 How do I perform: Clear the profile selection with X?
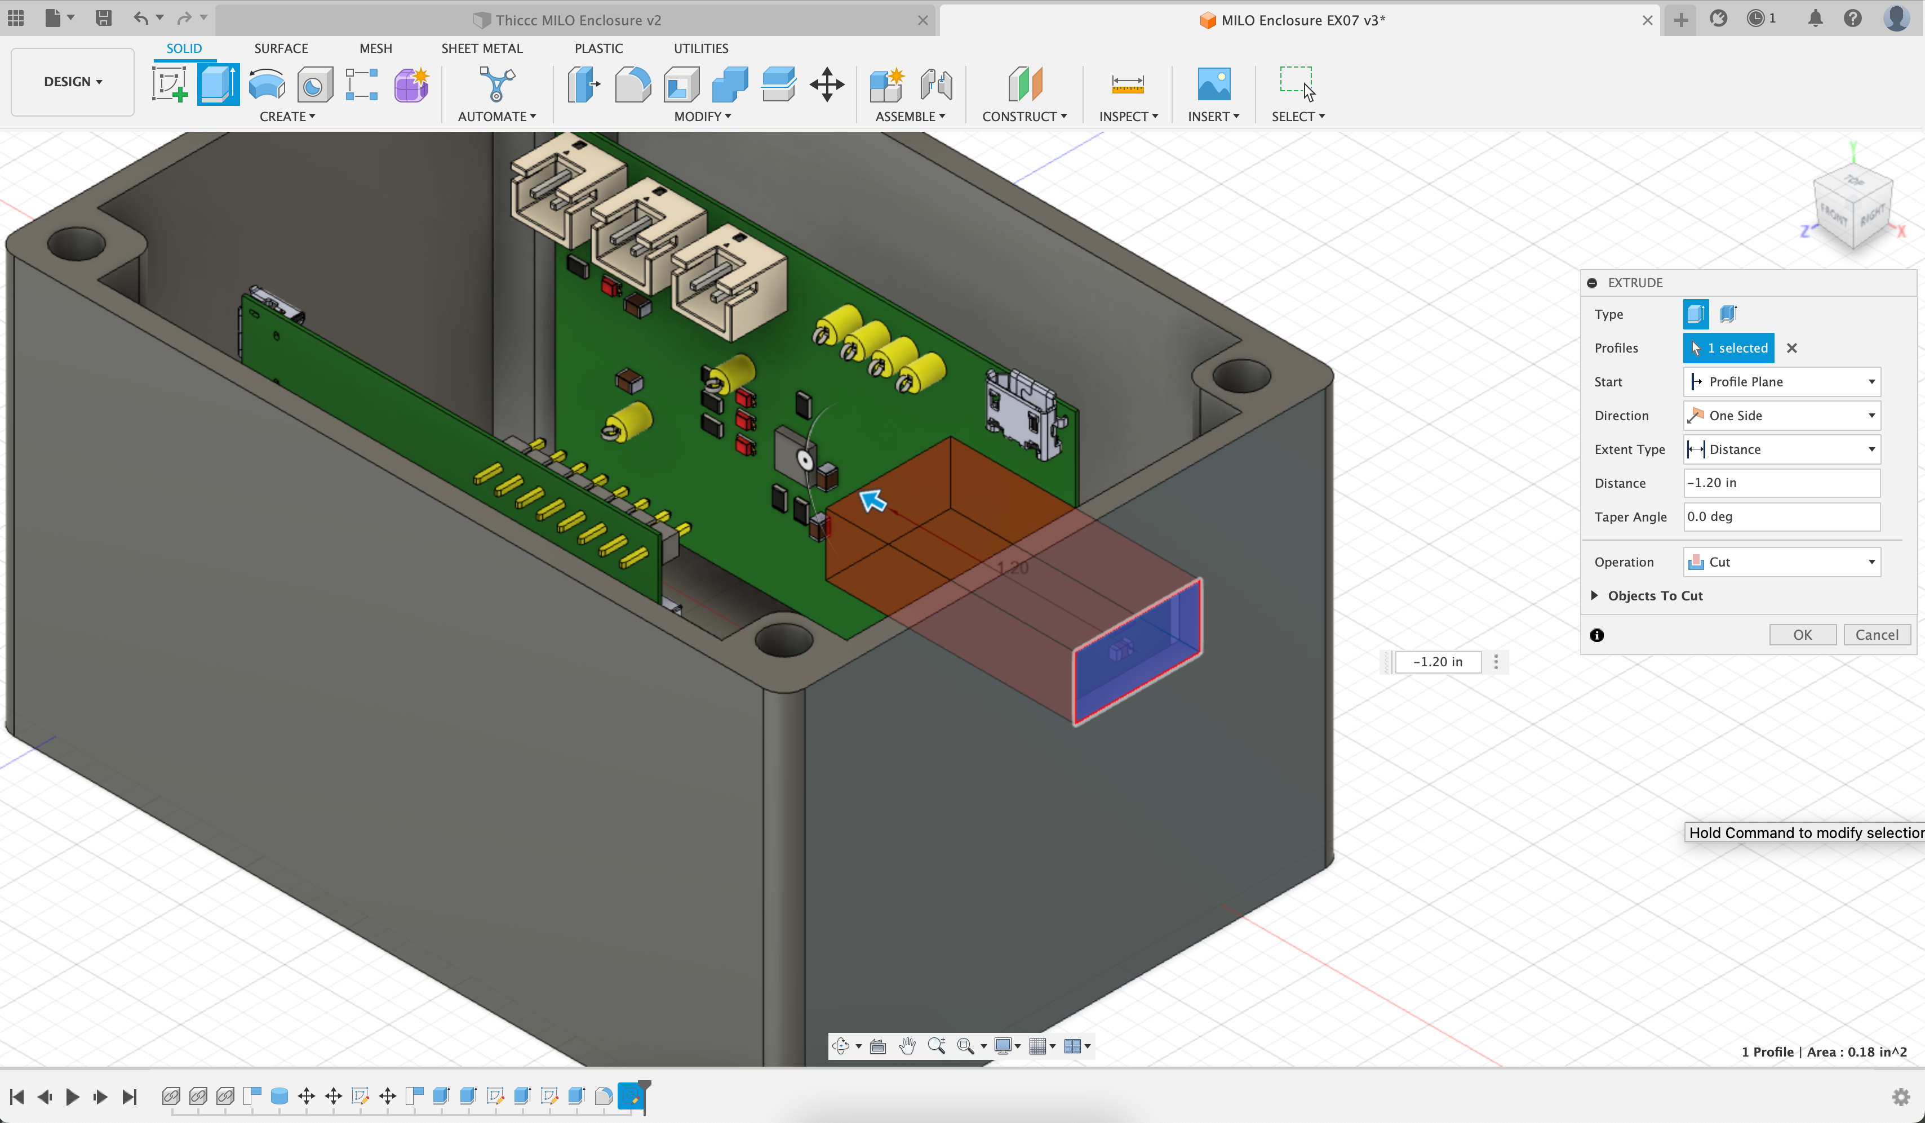tap(1792, 348)
